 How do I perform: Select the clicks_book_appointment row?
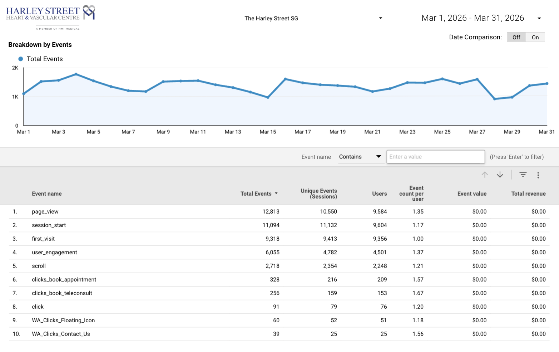pos(279,279)
